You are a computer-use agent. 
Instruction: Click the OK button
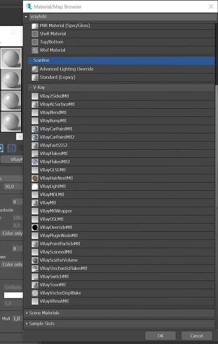[160, 336]
